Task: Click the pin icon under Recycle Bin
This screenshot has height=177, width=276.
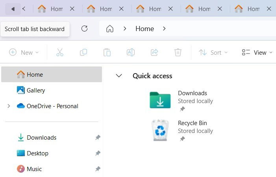Action: point(182,139)
